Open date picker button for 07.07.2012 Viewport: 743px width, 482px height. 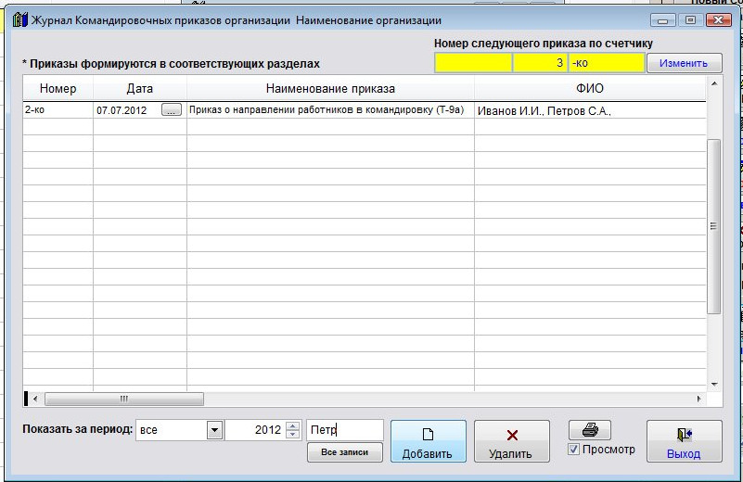point(171,110)
